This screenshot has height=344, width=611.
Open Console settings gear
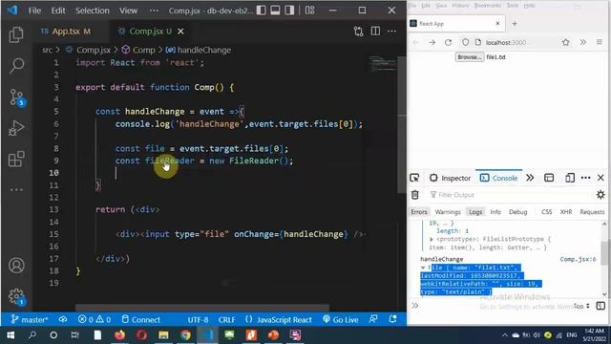pyautogui.click(x=600, y=195)
